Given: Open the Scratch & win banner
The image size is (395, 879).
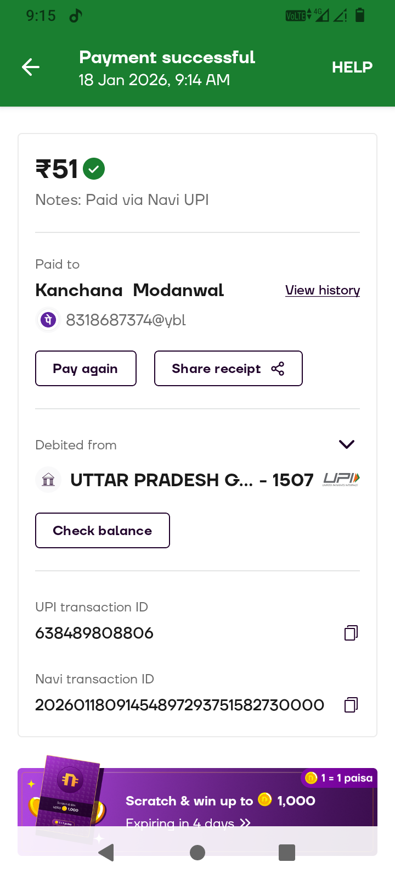Looking at the screenshot, I should click(219, 801).
